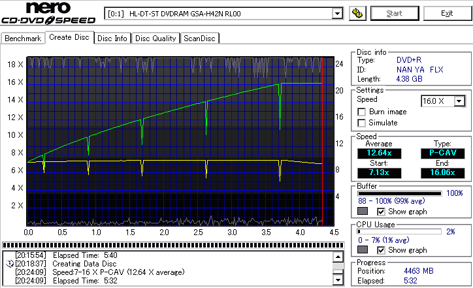Click the CPU Usage progress bar
The width and height of the screenshot is (473, 288).
click(x=399, y=232)
